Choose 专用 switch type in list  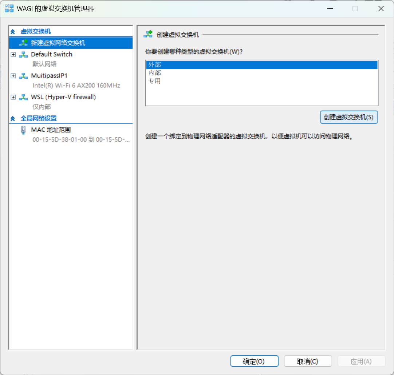click(154, 81)
